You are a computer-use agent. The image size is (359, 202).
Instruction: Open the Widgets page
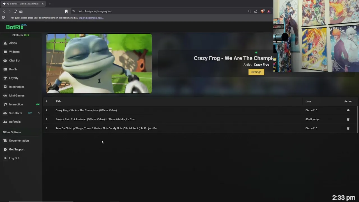[14, 52]
